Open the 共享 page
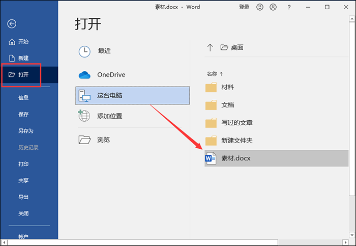 [23, 180]
